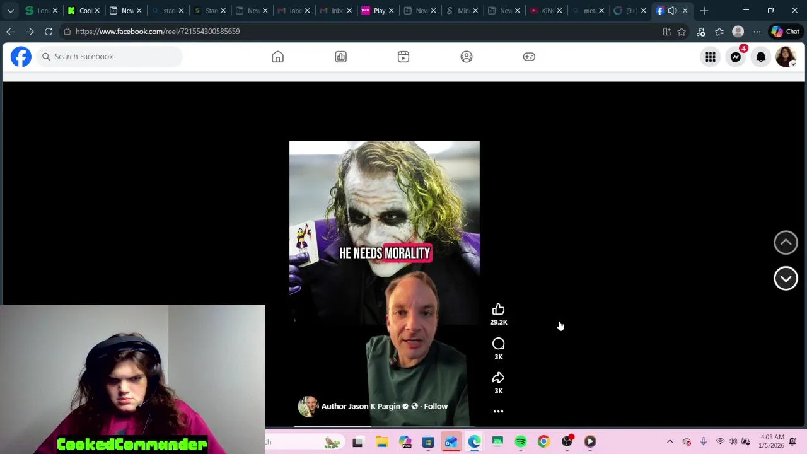807x454 pixels.
Task: Open the Professional dashboard chart icon
Action: click(340, 57)
